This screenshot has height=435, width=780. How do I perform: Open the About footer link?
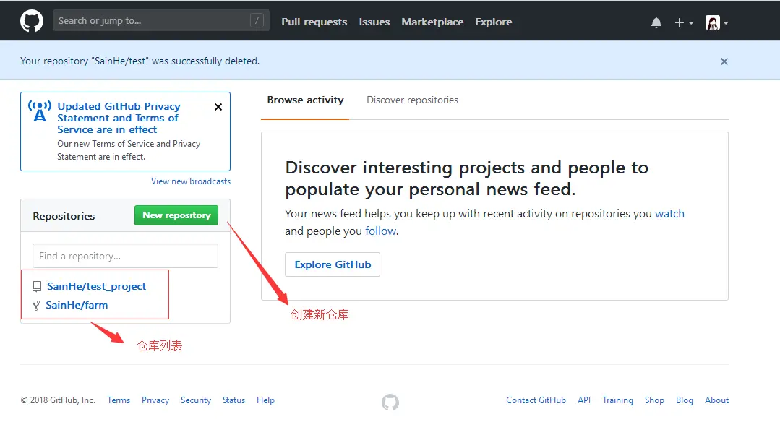point(716,400)
